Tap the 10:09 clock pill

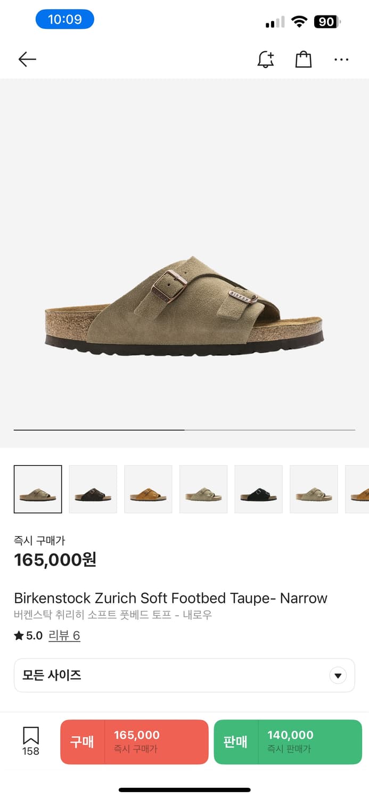pyautogui.click(x=65, y=20)
